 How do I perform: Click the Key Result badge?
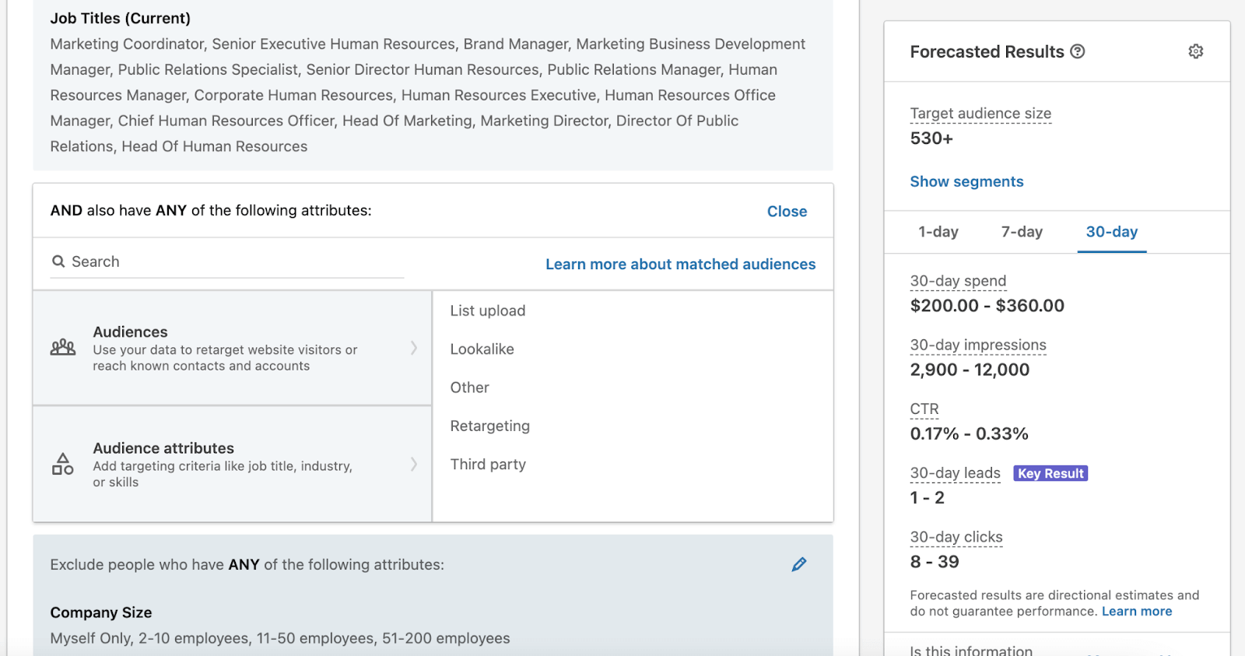1050,473
